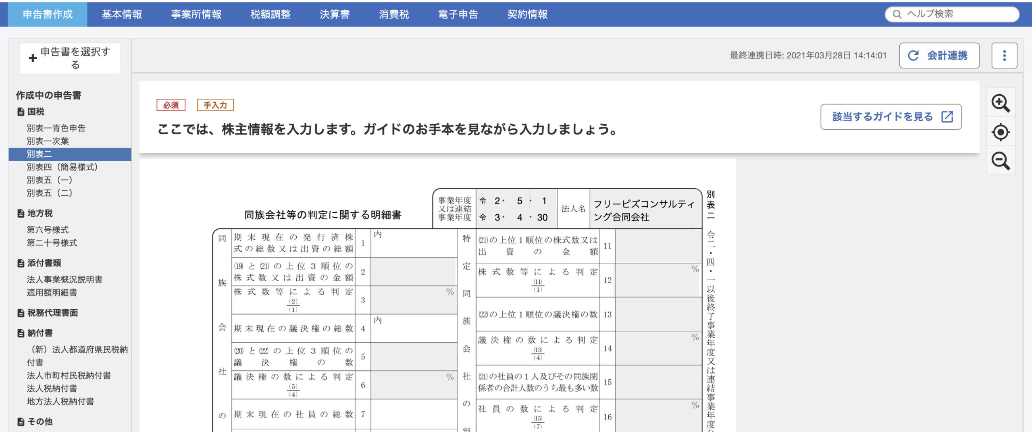Click the document icon beside 地方税

tap(21, 213)
